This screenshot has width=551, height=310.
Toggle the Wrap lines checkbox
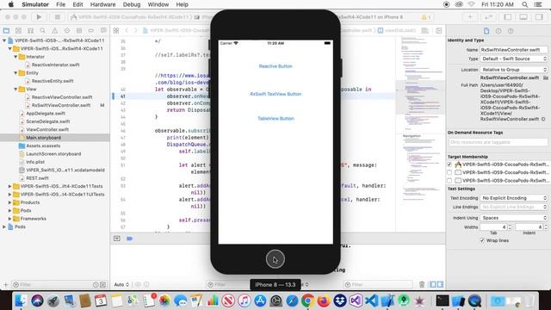click(x=482, y=240)
